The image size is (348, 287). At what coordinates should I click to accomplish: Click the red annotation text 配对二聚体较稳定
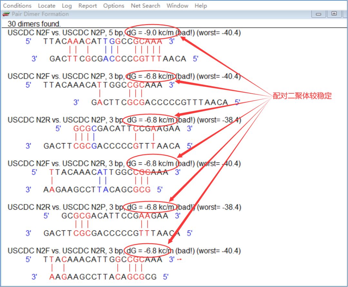(x=302, y=96)
